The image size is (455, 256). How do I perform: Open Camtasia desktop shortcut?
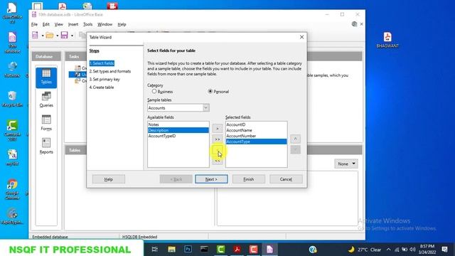pyautogui.click(x=12, y=131)
